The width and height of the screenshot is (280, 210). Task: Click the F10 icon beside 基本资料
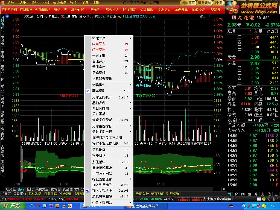point(87,91)
